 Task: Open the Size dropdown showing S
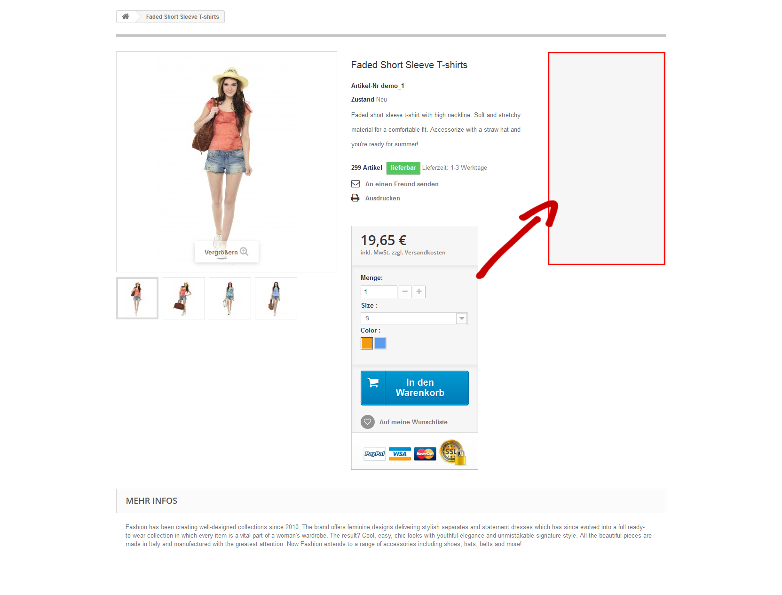414,318
